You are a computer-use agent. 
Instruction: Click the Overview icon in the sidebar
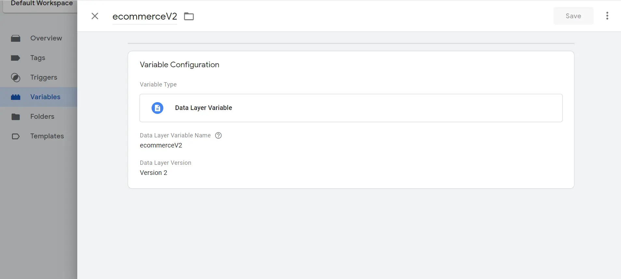(x=16, y=39)
